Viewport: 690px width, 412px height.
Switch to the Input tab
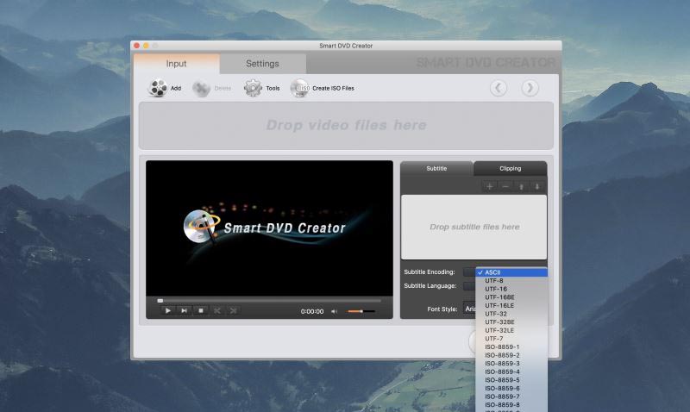pos(176,64)
